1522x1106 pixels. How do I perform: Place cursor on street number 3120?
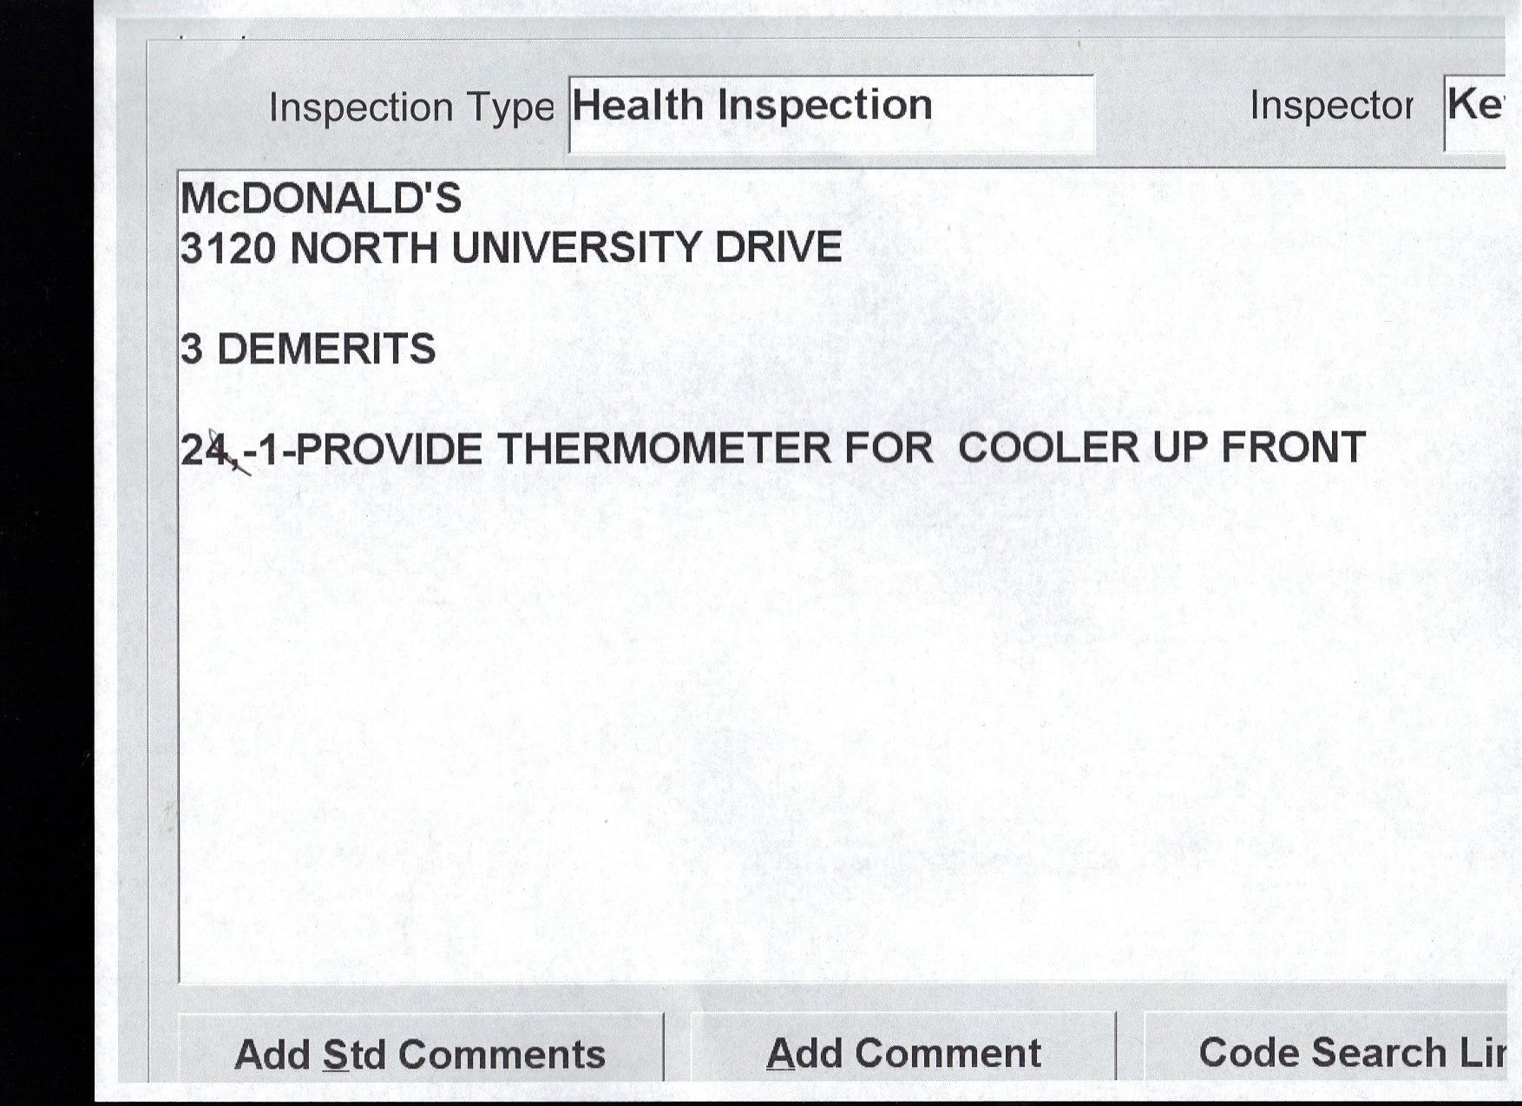coord(228,248)
